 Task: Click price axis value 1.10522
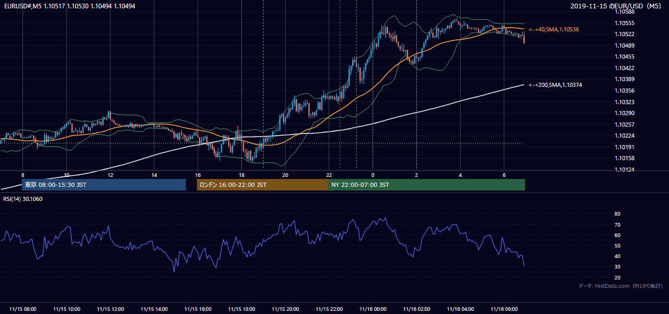tap(625, 34)
